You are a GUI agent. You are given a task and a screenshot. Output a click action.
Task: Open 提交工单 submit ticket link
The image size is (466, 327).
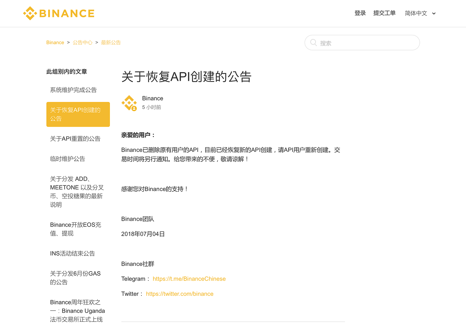click(384, 13)
